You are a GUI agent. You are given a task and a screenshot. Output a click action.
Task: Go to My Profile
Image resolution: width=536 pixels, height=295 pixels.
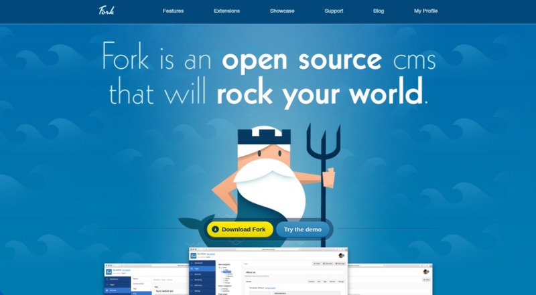[425, 11]
